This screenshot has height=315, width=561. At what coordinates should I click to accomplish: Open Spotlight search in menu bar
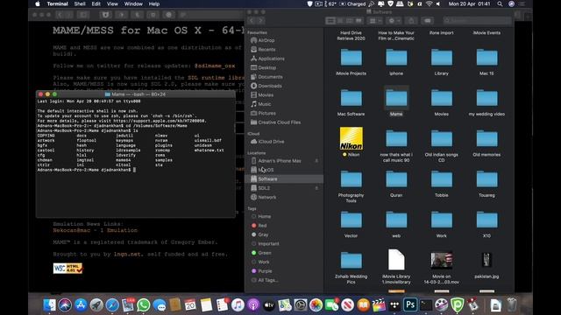click(x=500, y=3)
